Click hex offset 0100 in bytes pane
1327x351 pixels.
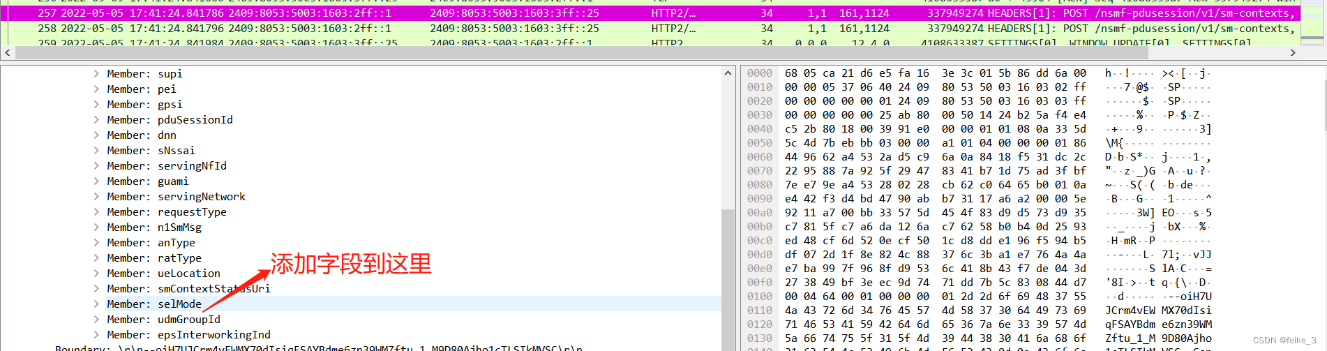pos(760,296)
